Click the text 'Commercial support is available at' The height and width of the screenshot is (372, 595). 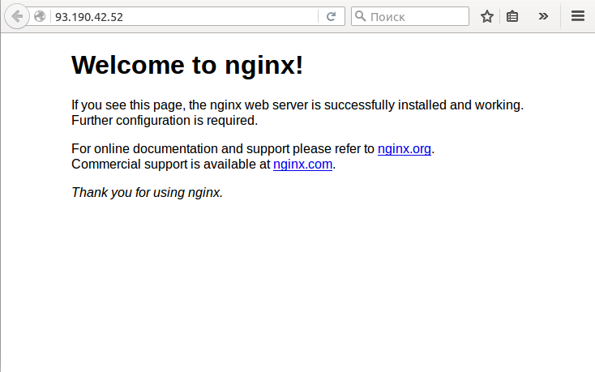(x=171, y=165)
